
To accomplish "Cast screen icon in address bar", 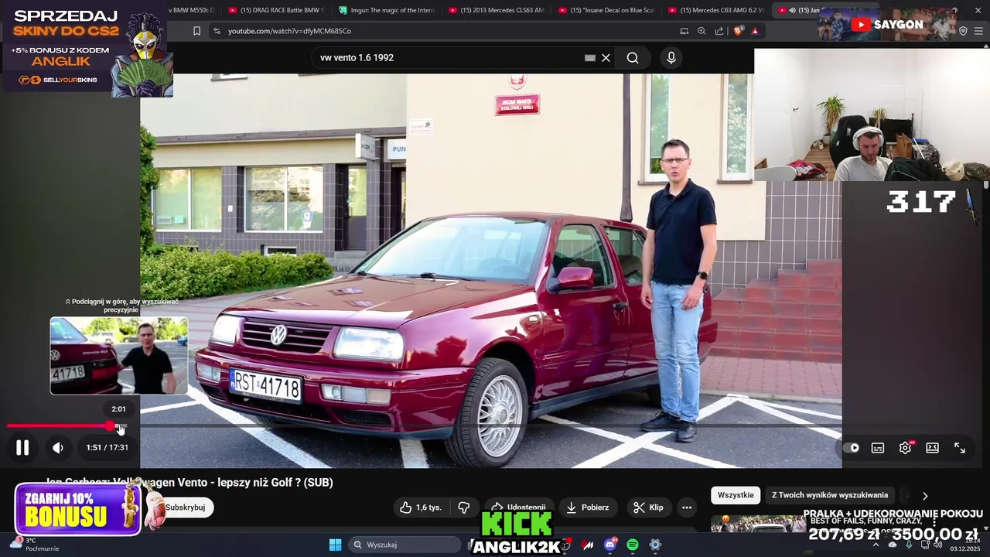I will 684,31.
